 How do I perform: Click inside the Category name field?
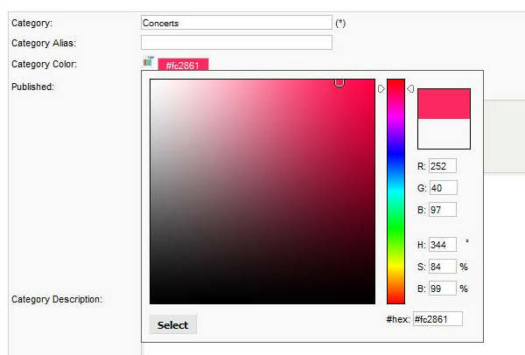(236, 23)
